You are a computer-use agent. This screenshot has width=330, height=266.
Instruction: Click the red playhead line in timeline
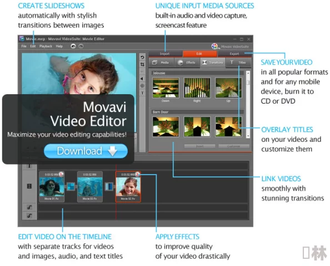tap(116, 192)
